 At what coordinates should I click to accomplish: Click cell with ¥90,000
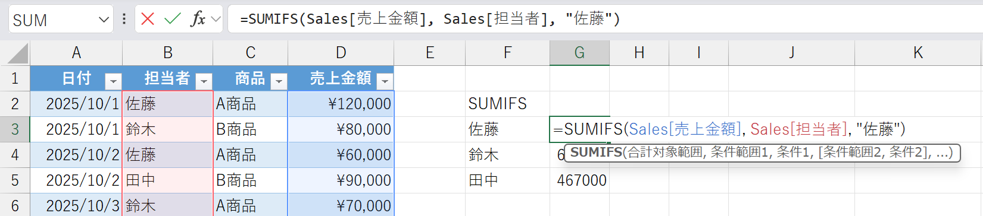point(341,180)
